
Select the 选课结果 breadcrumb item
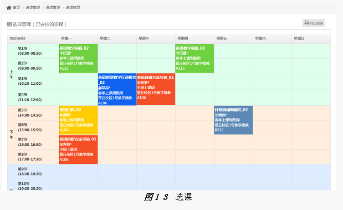click(x=73, y=8)
